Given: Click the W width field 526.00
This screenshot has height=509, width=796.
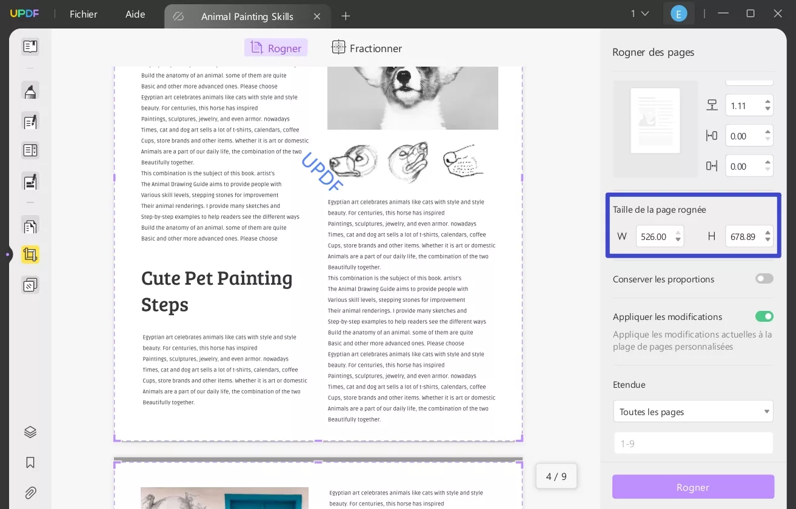Looking at the screenshot, I should coord(660,236).
